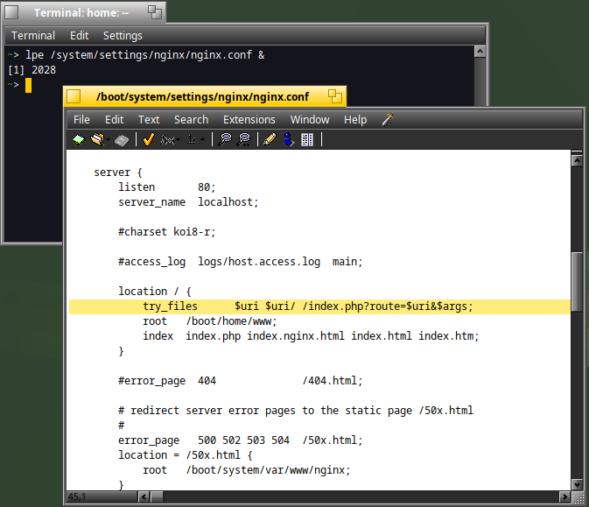The height and width of the screenshot is (507, 589).
Task: Click the 45,1 cursor position status field
Action: point(102,496)
